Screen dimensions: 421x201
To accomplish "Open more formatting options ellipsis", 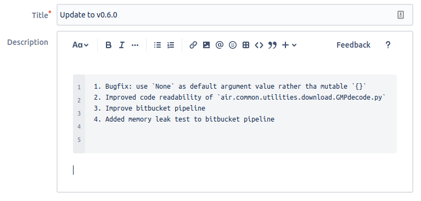I will tap(135, 45).
